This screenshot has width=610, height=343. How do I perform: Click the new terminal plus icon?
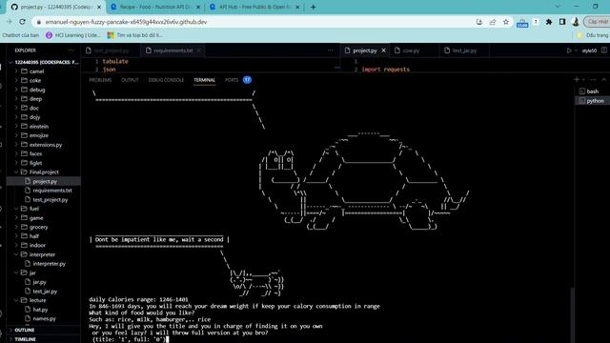coord(577,79)
